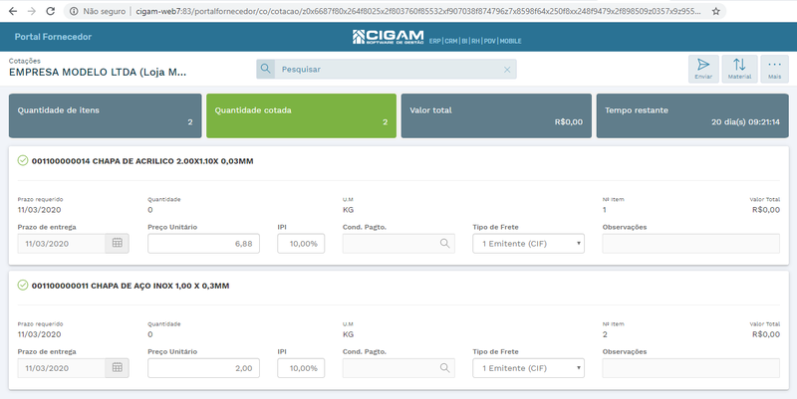The image size is (797, 399).
Task: Click check icon of CHAPA DE AÇO INOX item
Action: (23, 286)
